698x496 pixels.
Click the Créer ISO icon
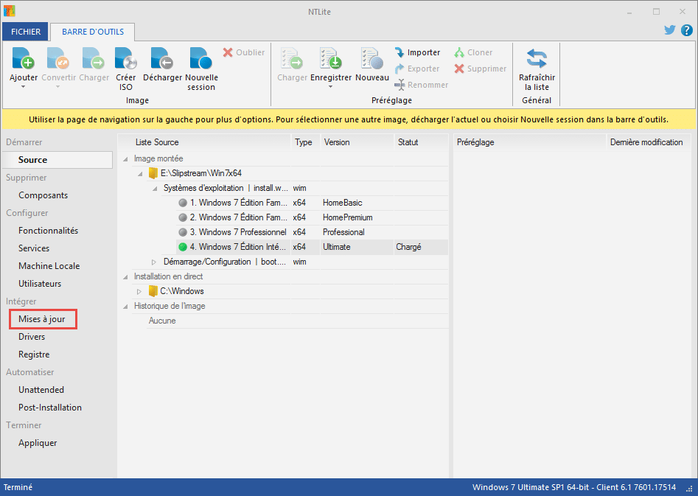pos(126,58)
